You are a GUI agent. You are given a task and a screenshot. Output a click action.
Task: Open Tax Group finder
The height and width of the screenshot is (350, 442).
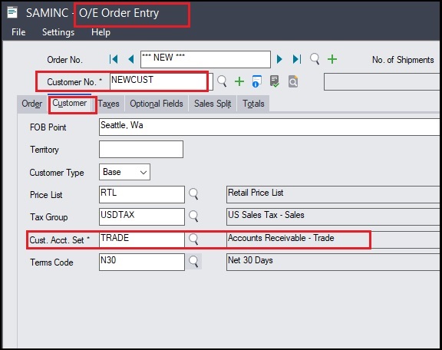pyautogui.click(x=193, y=216)
